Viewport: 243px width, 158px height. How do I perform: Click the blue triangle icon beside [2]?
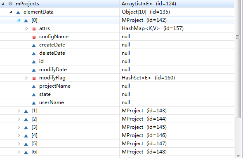pos(26,119)
